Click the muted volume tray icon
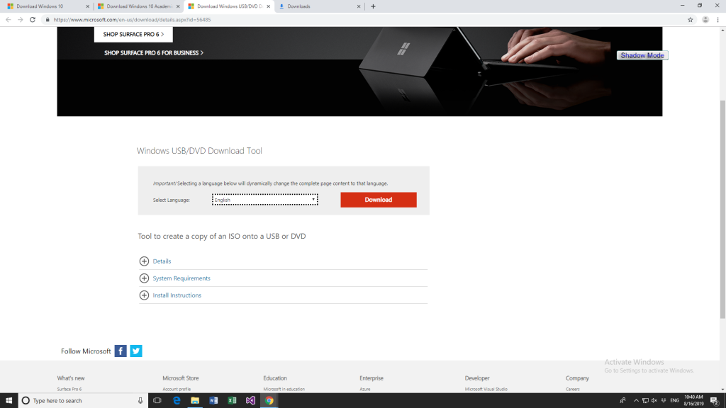The height and width of the screenshot is (408, 726). pos(654,401)
